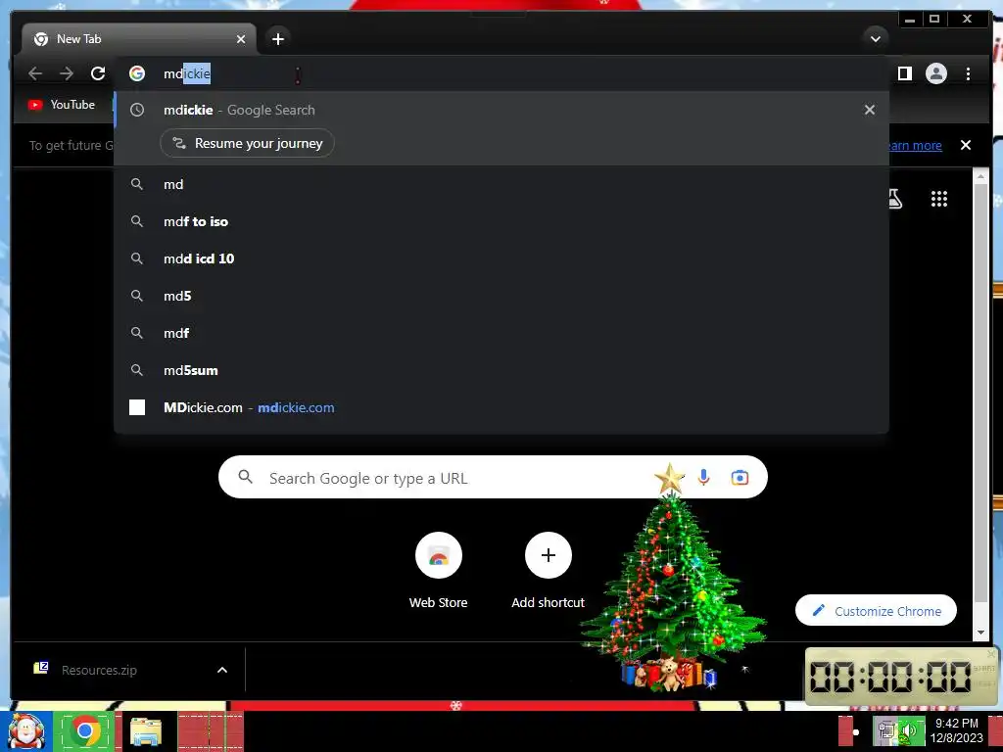1003x752 pixels.
Task: Open the network tray icon
Action: click(885, 730)
